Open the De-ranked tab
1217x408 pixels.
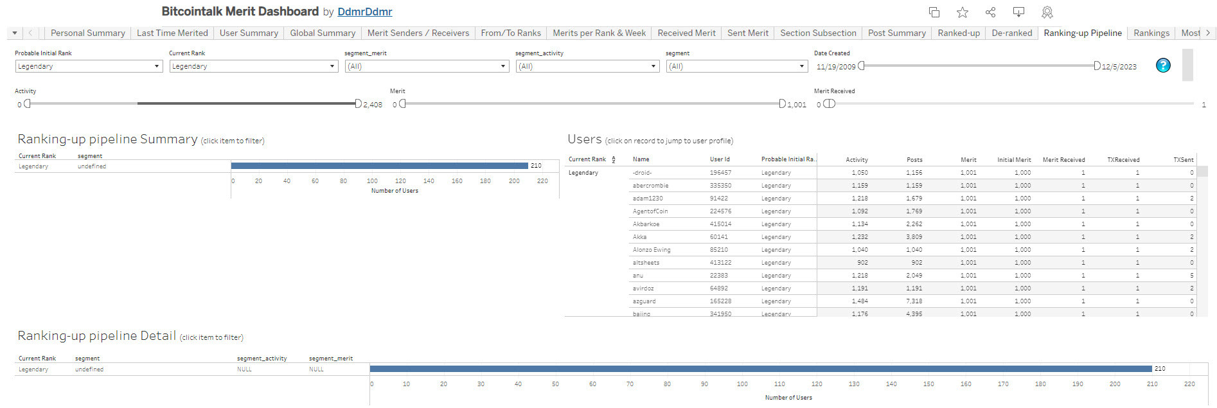pos(1012,33)
